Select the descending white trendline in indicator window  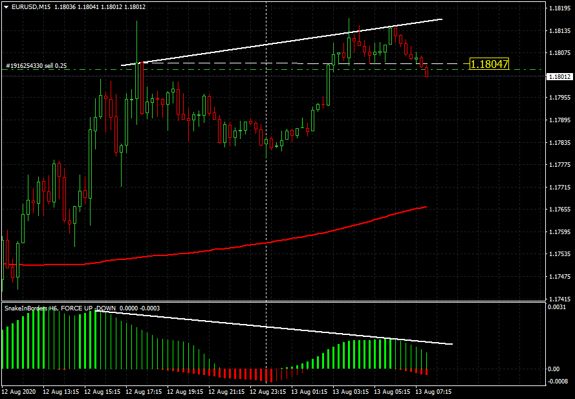tap(274, 327)
